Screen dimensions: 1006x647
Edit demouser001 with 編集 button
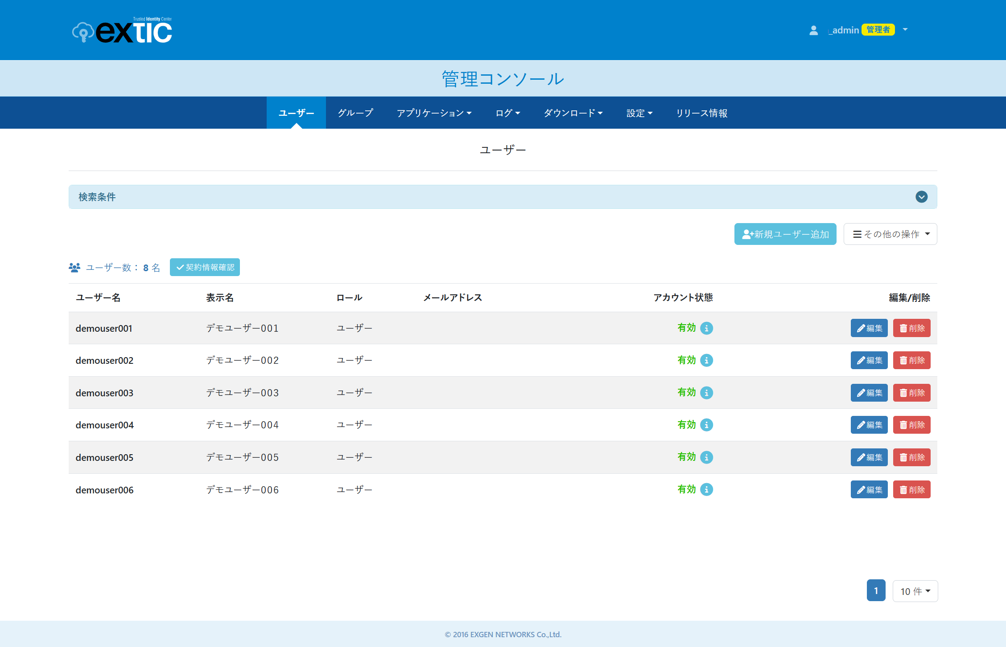click(869, 328)
